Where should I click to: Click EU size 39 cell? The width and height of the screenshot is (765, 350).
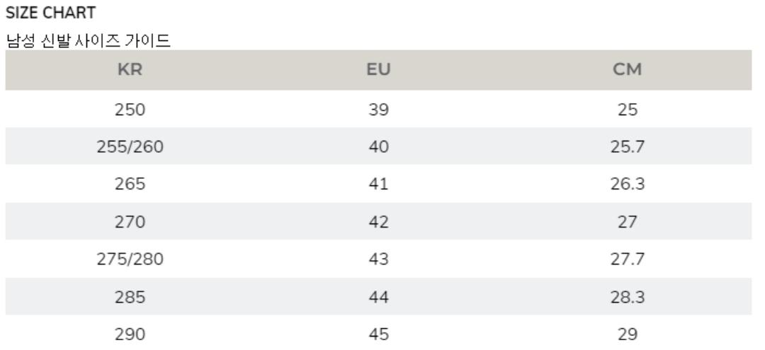[379, 109]
